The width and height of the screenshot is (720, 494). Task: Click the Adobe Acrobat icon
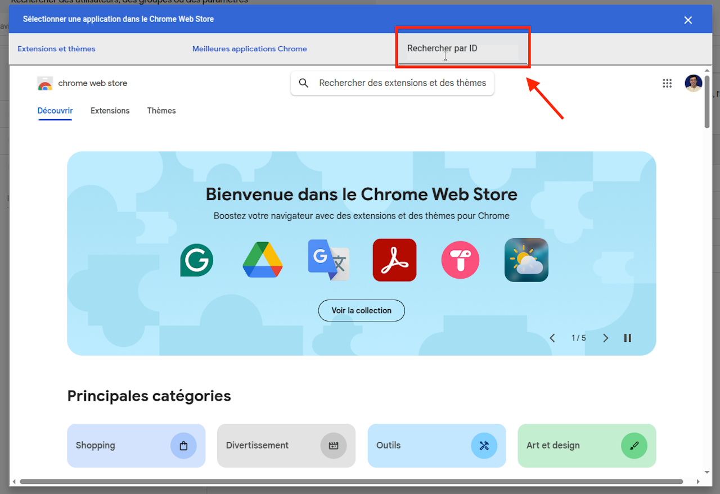click(x=394, y=260)
